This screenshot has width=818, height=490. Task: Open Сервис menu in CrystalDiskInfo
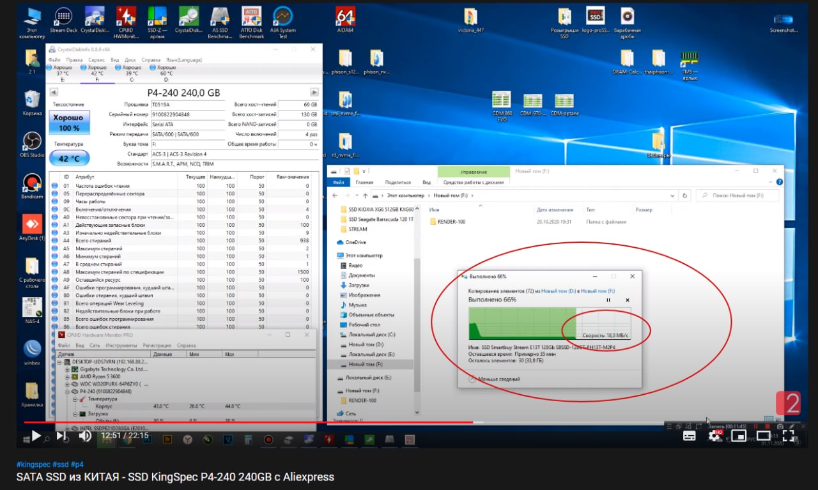[x=96, y=59]
